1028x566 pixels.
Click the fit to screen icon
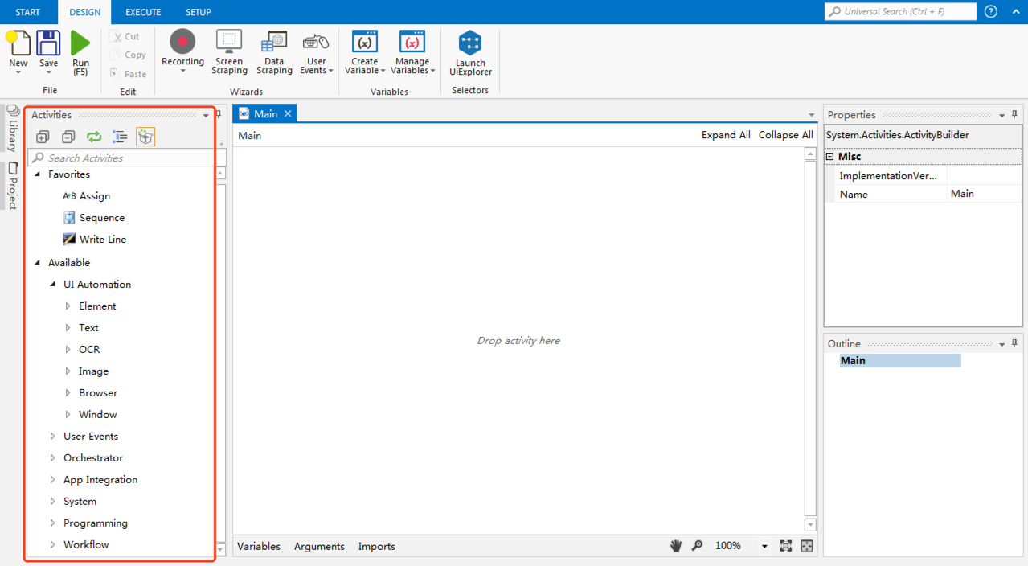pos(785,546)
